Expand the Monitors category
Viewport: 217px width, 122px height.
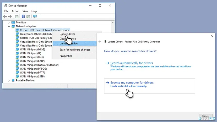coord(9,23)
